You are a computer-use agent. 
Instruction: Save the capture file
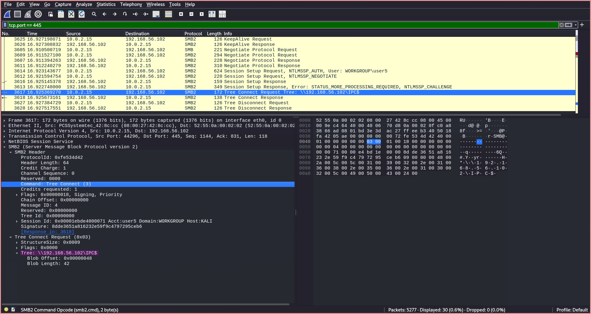61,14
